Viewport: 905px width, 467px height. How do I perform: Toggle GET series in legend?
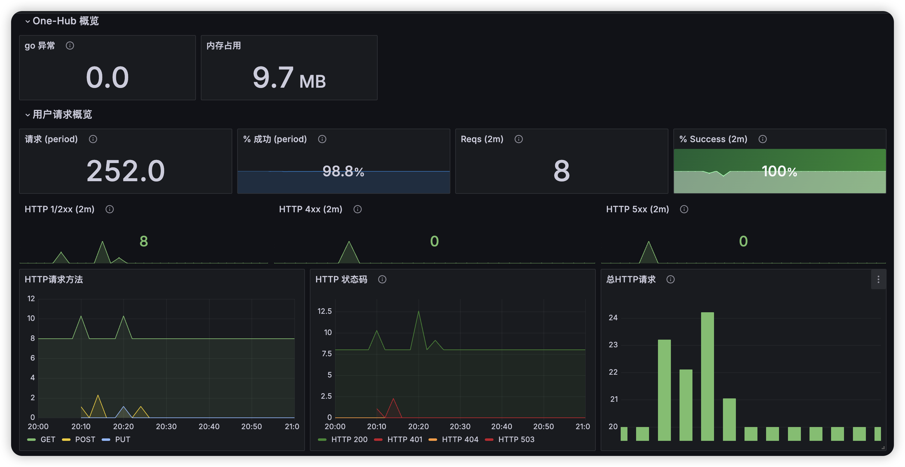pyautogui.click(x=47, y=439)
